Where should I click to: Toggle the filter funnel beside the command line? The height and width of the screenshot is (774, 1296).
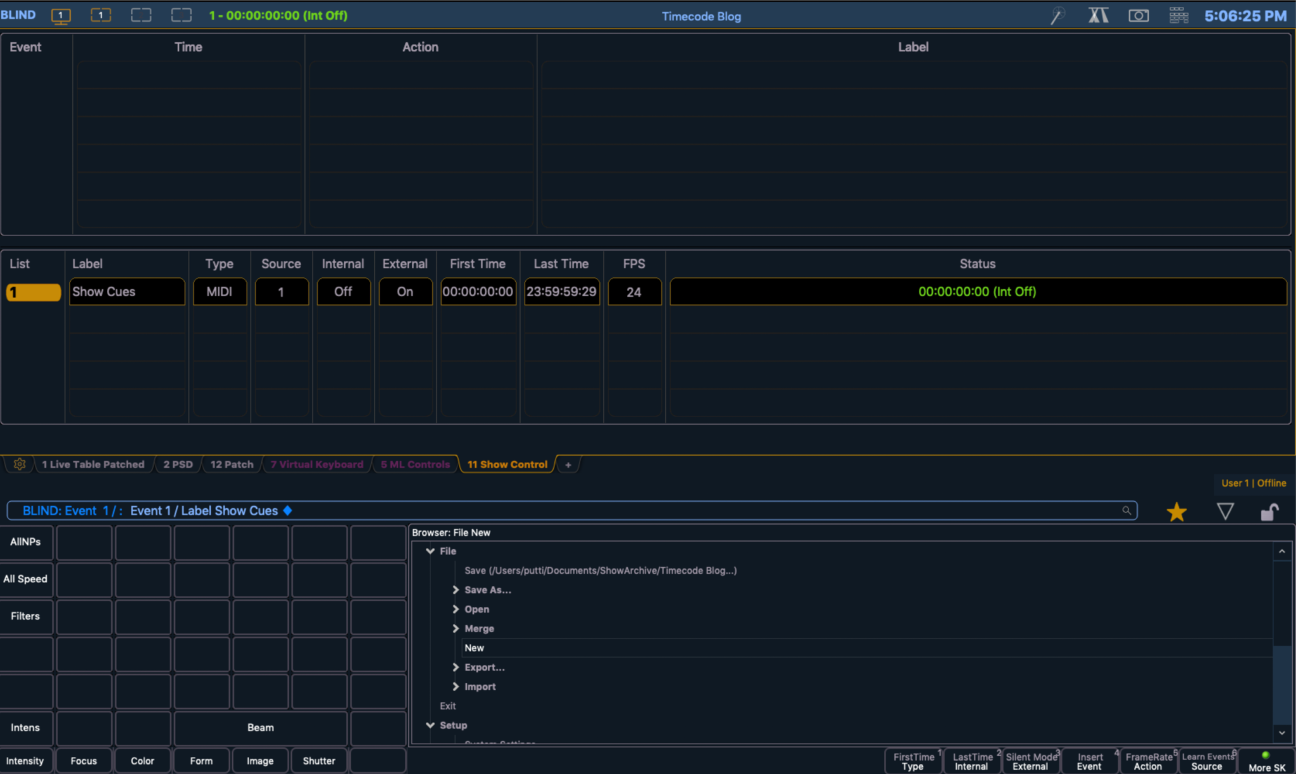pyautogui.click(x=1225, y=511)
